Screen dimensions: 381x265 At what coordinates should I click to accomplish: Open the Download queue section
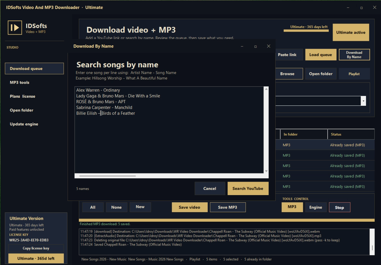[x=34, y=68]
